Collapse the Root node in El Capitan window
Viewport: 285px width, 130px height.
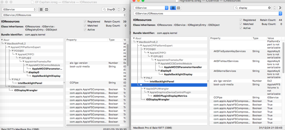pos(2,40)
